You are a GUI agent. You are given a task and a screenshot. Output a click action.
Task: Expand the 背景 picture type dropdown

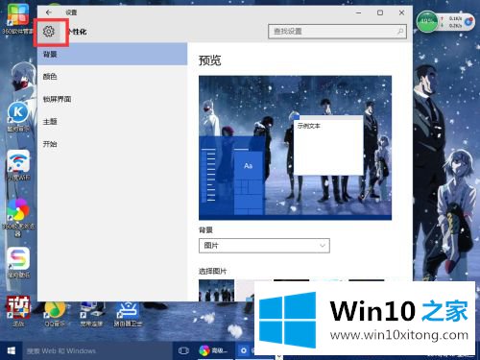coord(264,246)
